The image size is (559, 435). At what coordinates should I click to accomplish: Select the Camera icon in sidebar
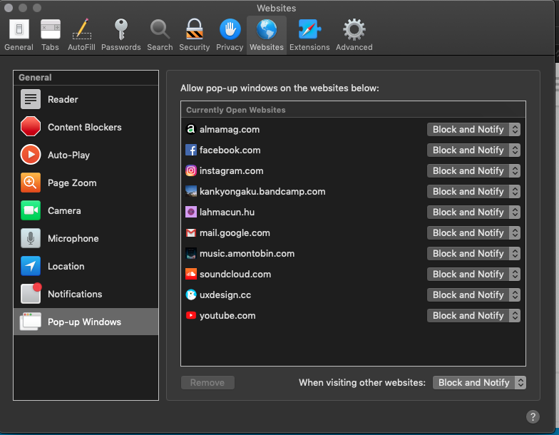pos(31,210)
